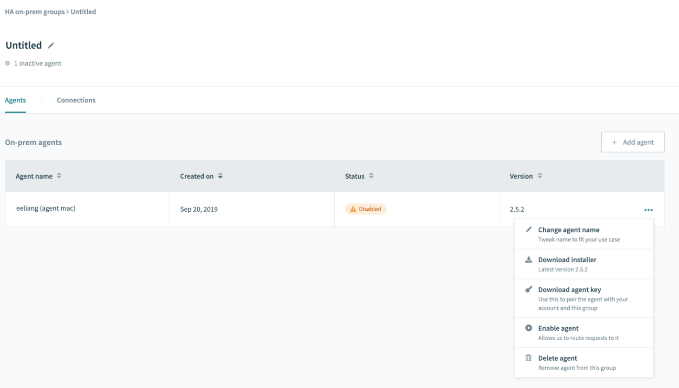Sort table by Agent name column arrows
Screen dimensions: 679x388
point(59,176)
